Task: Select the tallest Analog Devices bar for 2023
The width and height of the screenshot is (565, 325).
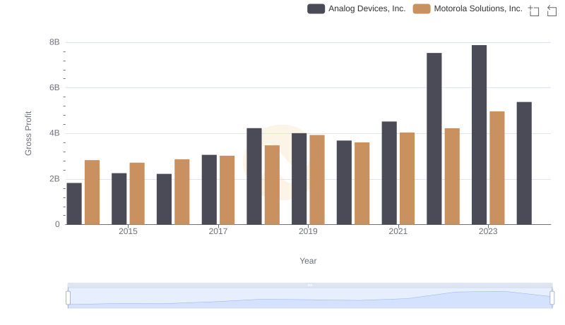Action: point(479,135)
